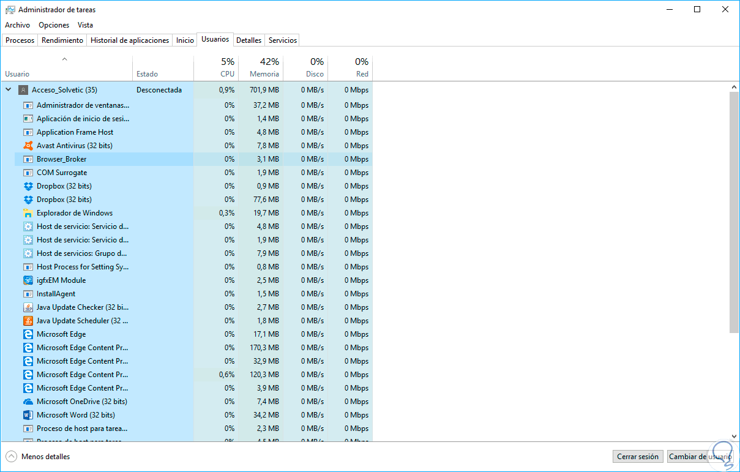Click the Avast Antivirus orange icon

[x=28, y=146]
